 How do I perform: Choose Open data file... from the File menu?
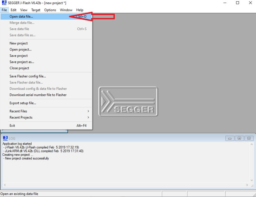46,17
